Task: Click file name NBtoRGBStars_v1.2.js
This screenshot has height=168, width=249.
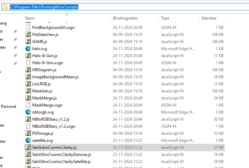Action: click(51, 119)
